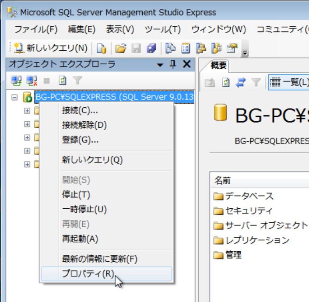309x302 pixels.
Task: Select レプリケーション folder in summary list
Action: click(x=252, y=240)
